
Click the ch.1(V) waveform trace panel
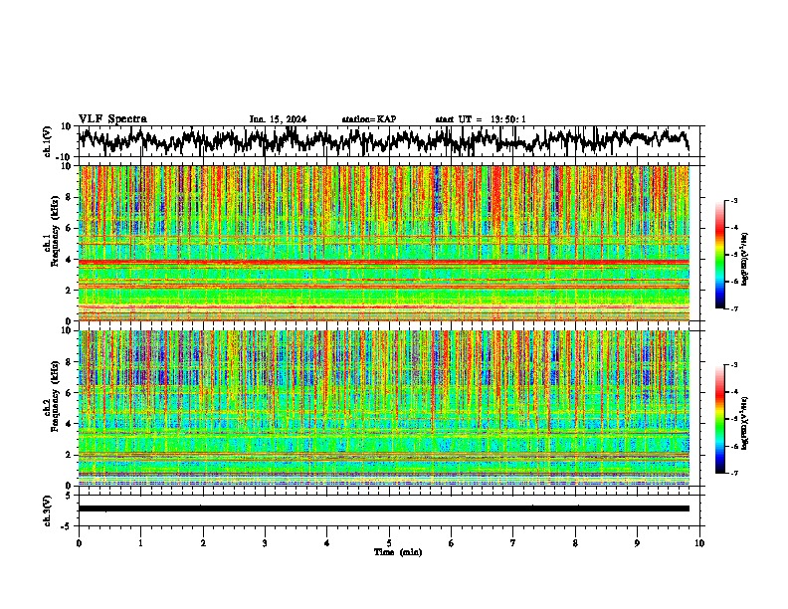point(389,141)
